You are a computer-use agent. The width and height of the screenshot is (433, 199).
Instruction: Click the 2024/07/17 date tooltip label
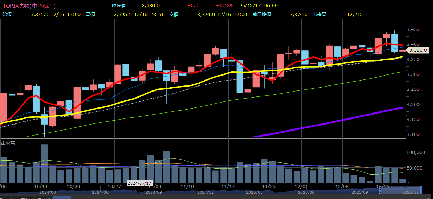tap(139, 183)
